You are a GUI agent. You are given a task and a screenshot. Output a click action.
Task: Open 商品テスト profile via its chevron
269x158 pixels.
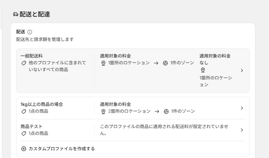click(242, 130)
